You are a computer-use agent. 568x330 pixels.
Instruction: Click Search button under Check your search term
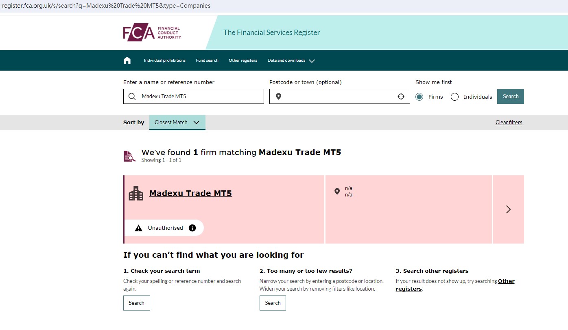[x=137, y=303]
